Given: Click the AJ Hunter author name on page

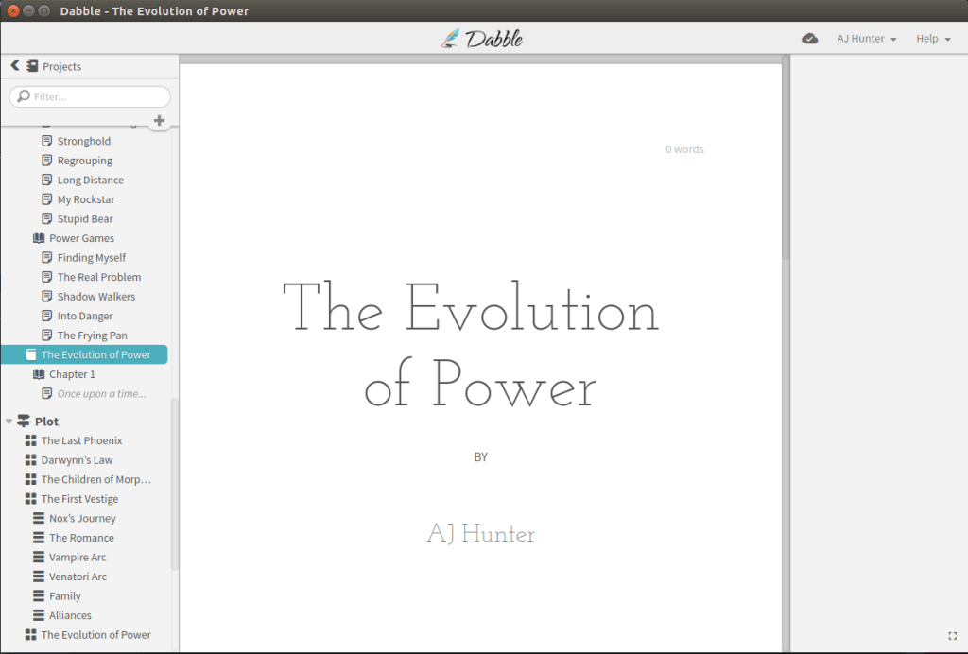Looking at the screenshot, I should (480, 535).
